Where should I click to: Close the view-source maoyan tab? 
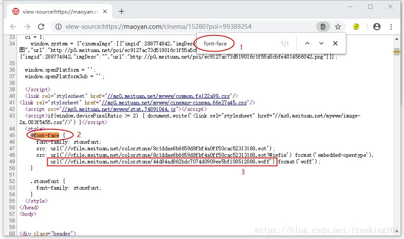(105, 11)
